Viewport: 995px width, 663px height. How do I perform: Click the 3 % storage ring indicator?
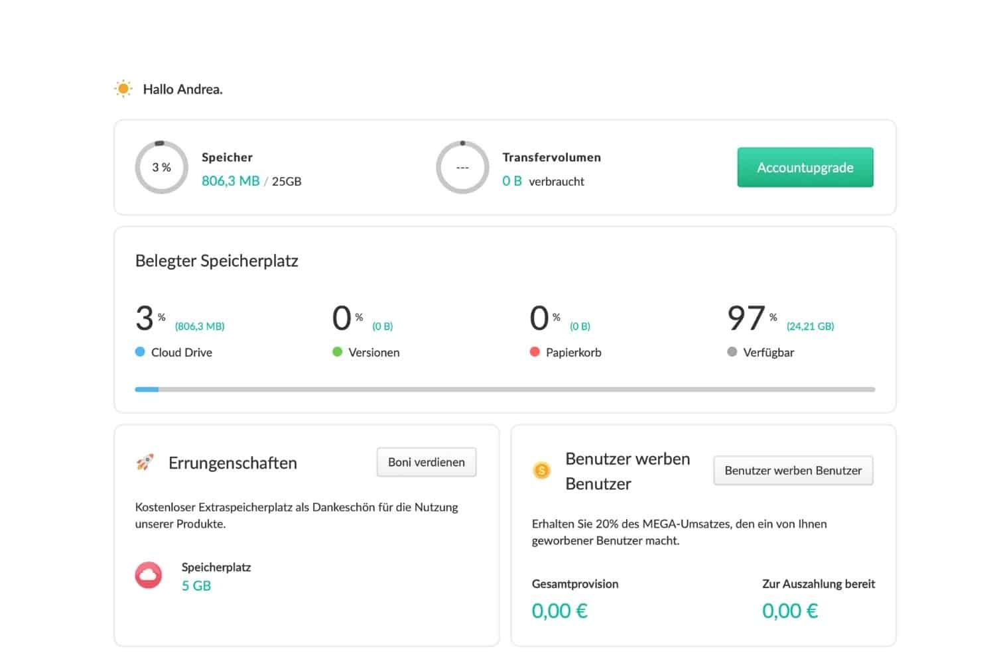click(x=162, y=167)
